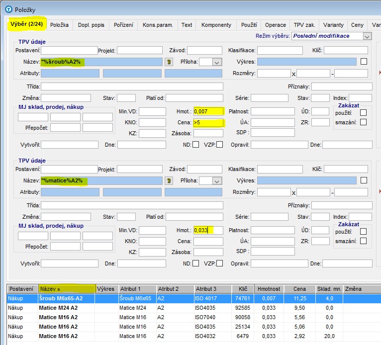Open the Ceny tab
The width and height of the screenshot is (381, 345).
coord(357,25)
